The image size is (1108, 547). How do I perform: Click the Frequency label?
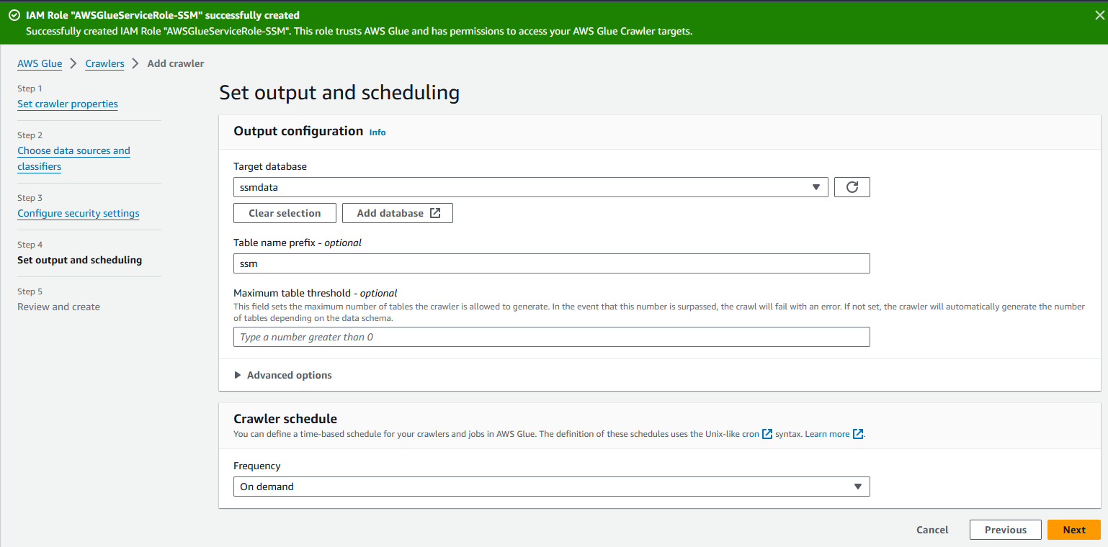[257, 466]
